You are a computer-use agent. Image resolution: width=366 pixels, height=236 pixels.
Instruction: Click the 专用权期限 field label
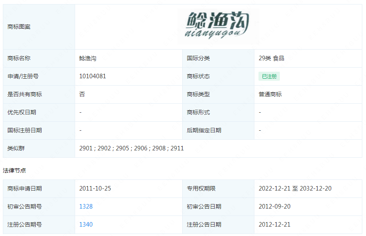coord(201,188)
